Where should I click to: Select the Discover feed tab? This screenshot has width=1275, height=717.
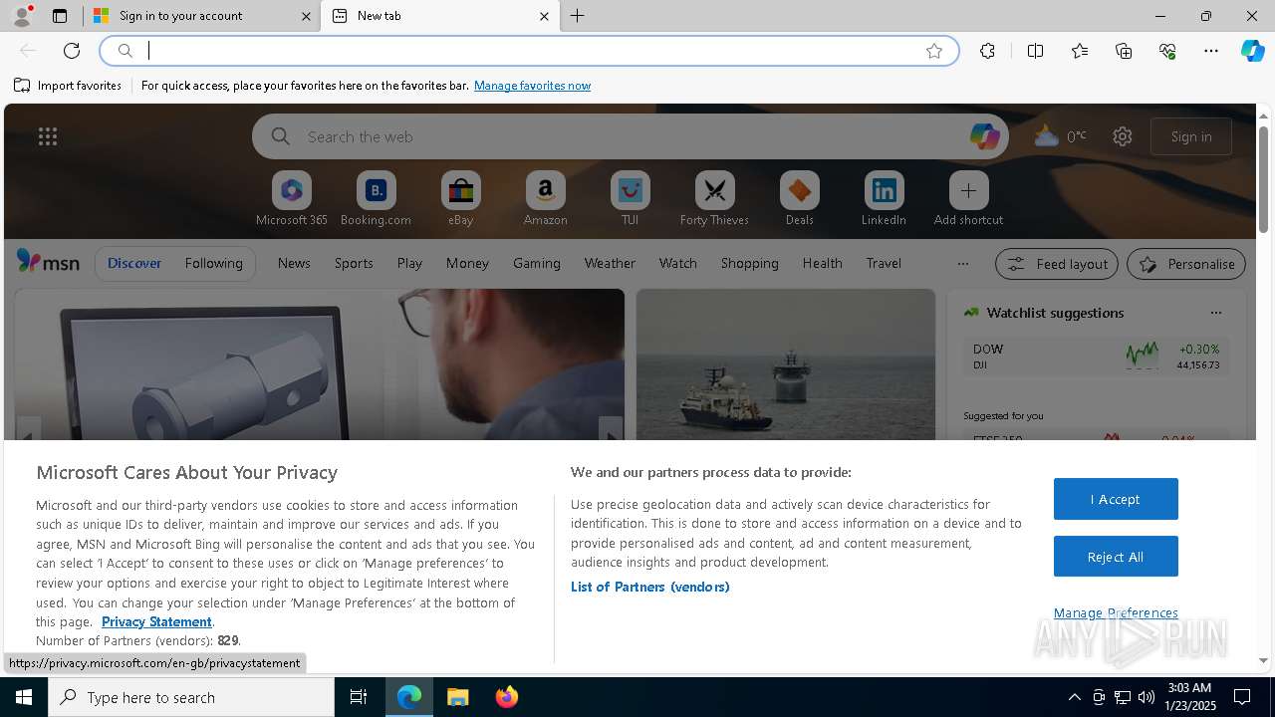coord(134,263)
